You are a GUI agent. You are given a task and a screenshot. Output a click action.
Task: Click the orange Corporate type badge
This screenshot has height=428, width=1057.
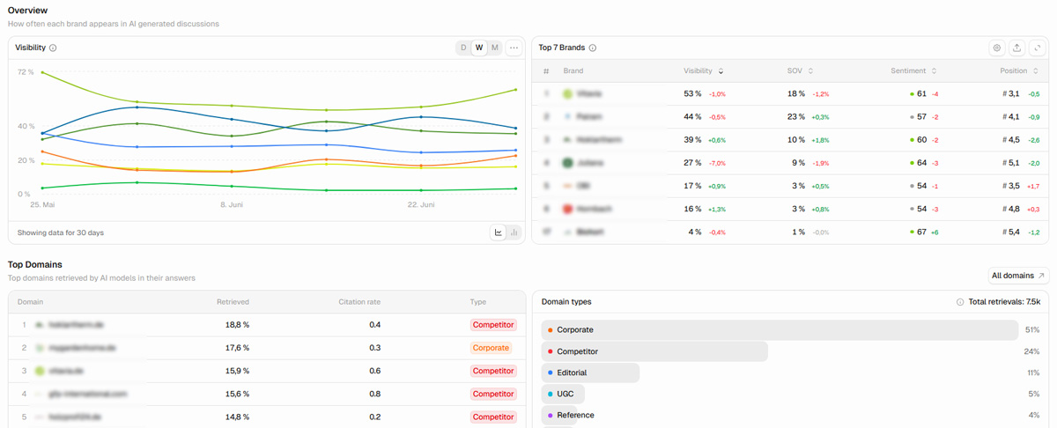coord(491,348)
